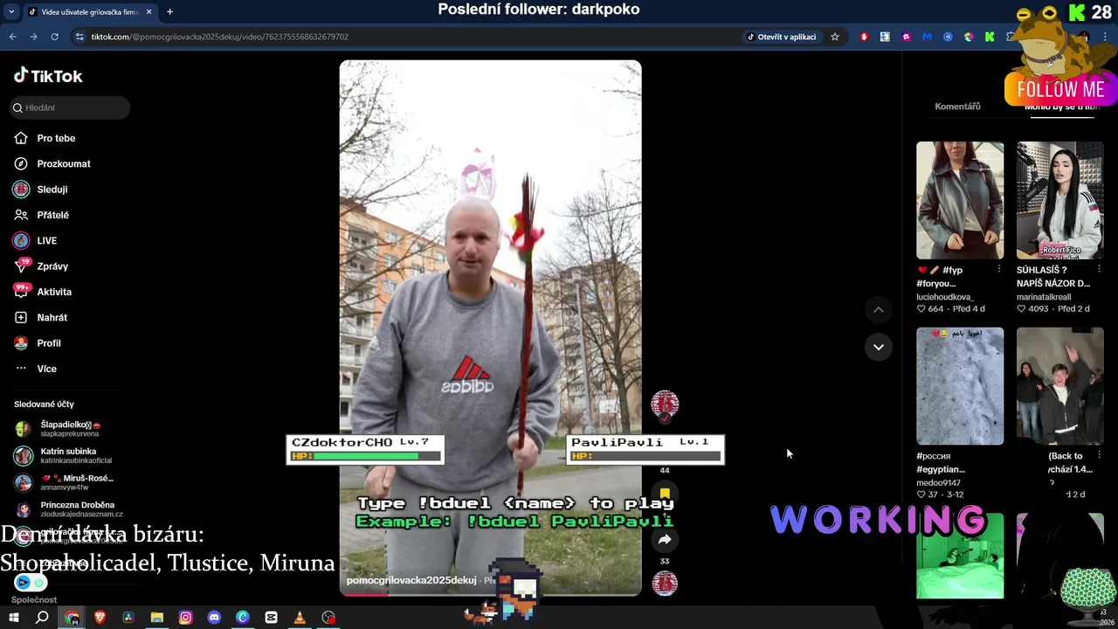The height and width of the screenshot is (629, 1118).
Task: Open CapCut from the taskbar
Action: click(271, 618)
